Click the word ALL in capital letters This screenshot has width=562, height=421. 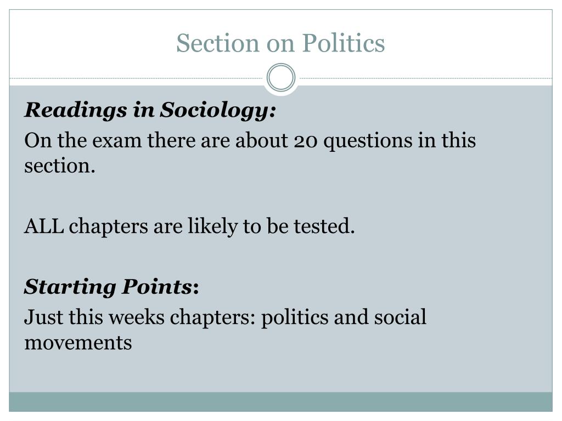44,226
